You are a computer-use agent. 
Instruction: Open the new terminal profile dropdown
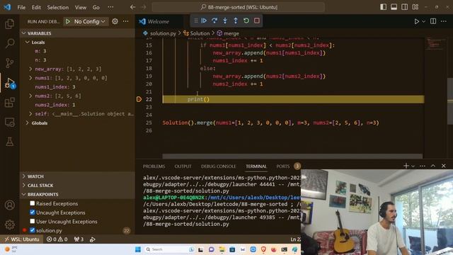click(413, 166)
